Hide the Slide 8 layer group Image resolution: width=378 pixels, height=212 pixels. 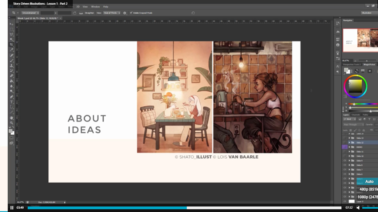345,165
